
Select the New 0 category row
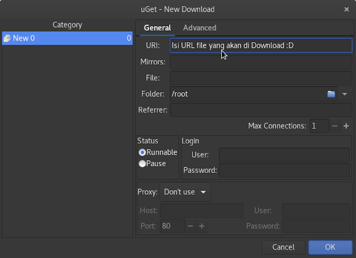point(67,38)
